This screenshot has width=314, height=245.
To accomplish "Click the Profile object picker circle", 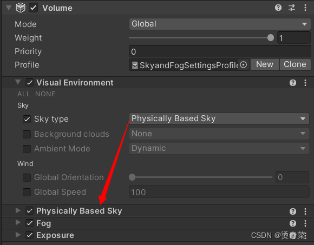I will (243, 65).
